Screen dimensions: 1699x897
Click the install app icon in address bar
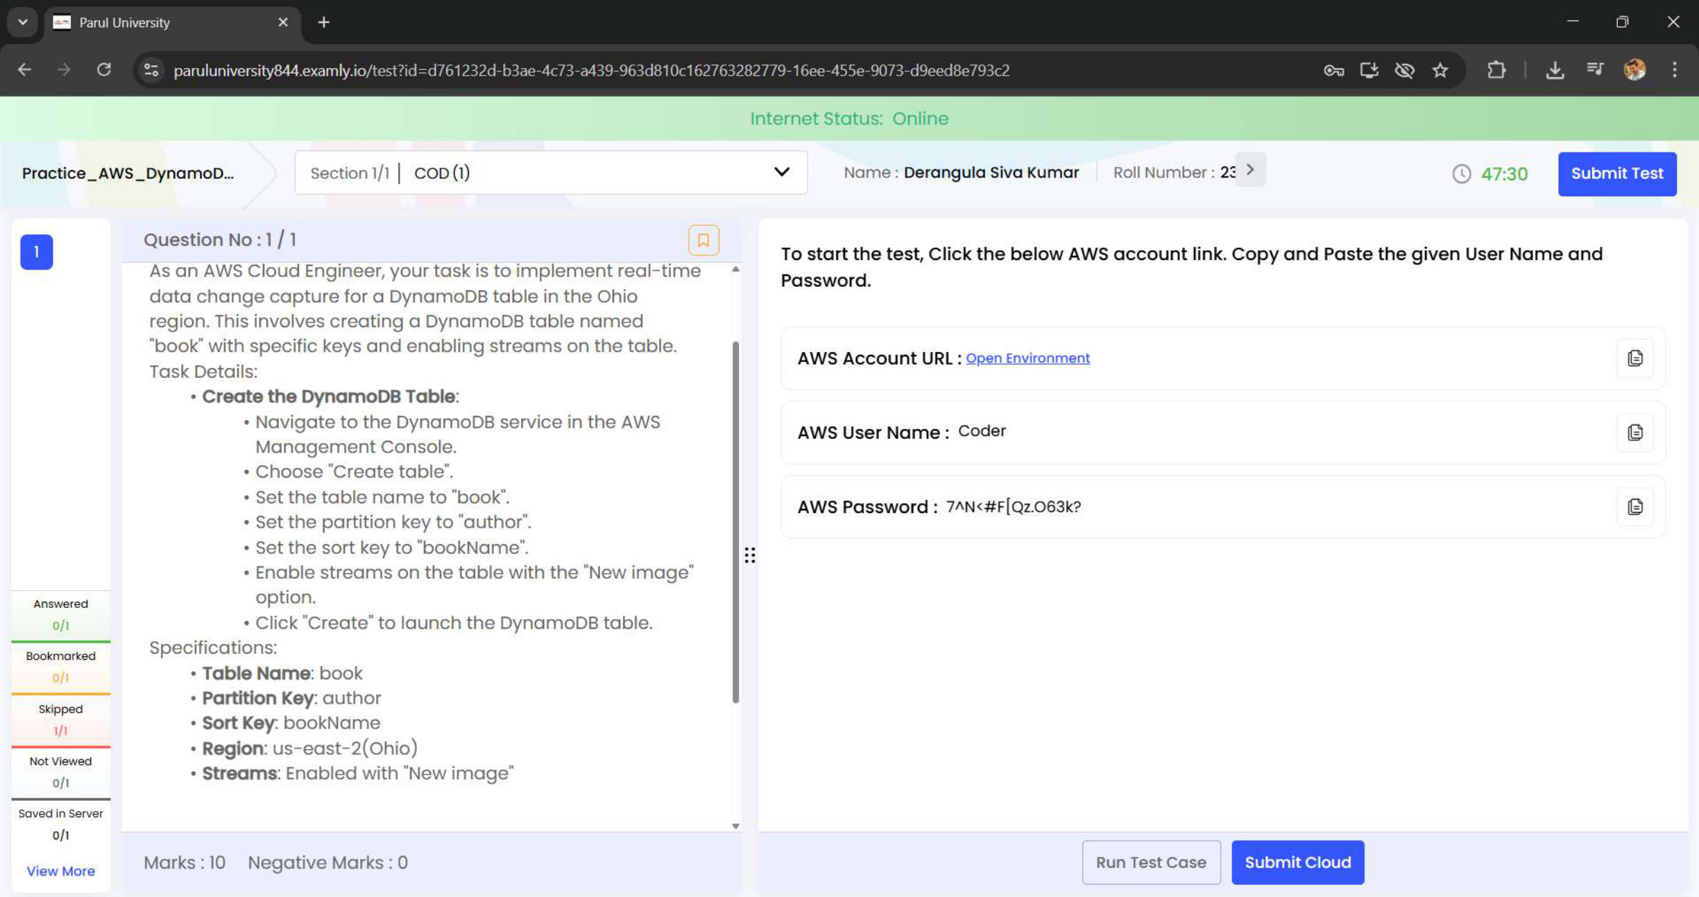[x=1369, y=70]
